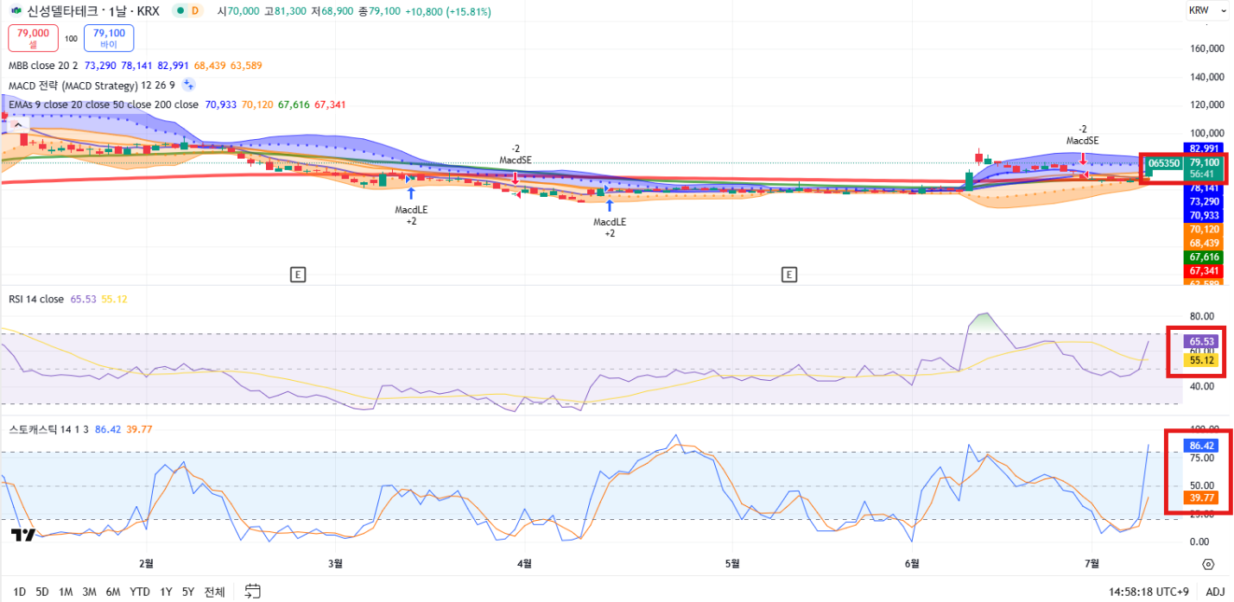
Task: Click the 82,991 blue price axis label
Action: pos(1203,149)
